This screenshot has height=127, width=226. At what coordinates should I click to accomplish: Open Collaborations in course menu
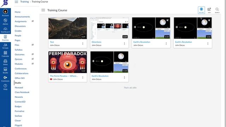tap(22, 73)
